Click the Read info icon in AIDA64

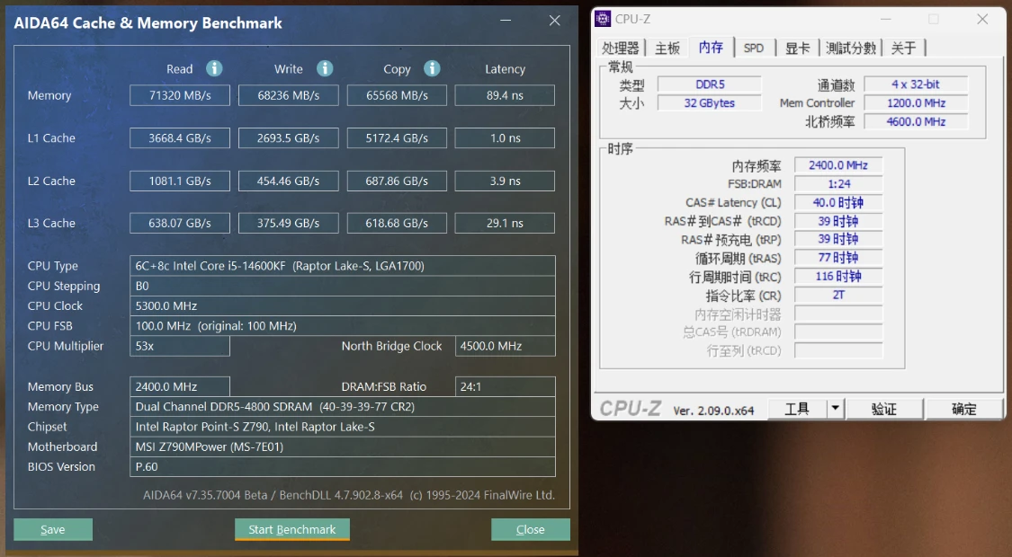(214, 68)
